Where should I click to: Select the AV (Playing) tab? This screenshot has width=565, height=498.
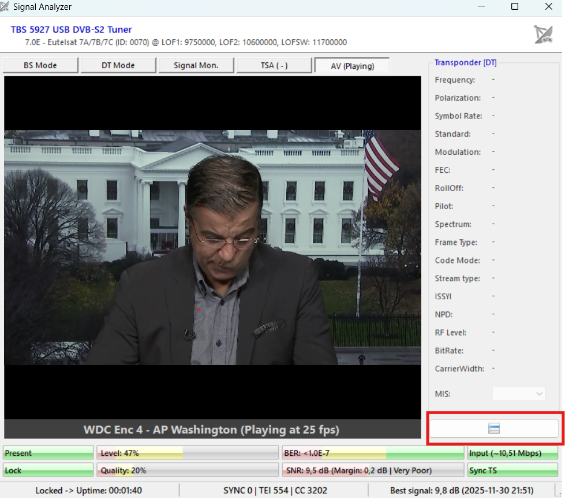(x=352, y=65)
